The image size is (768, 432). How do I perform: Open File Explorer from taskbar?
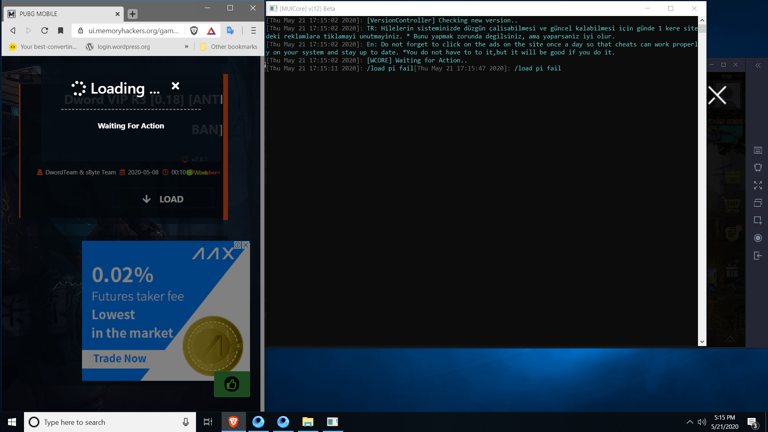(308, 422)
